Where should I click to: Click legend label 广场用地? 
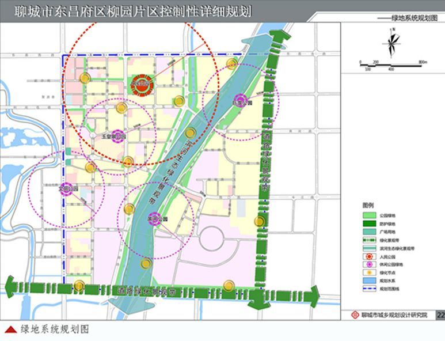click(387, 232)
